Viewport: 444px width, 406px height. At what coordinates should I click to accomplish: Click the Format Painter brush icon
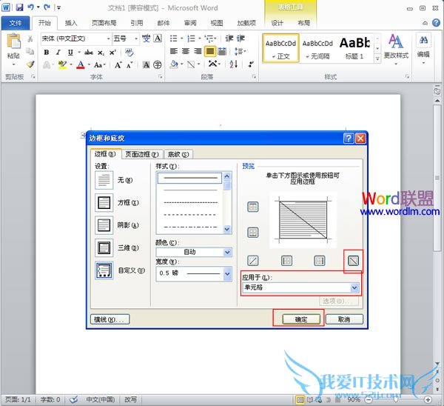30,64
